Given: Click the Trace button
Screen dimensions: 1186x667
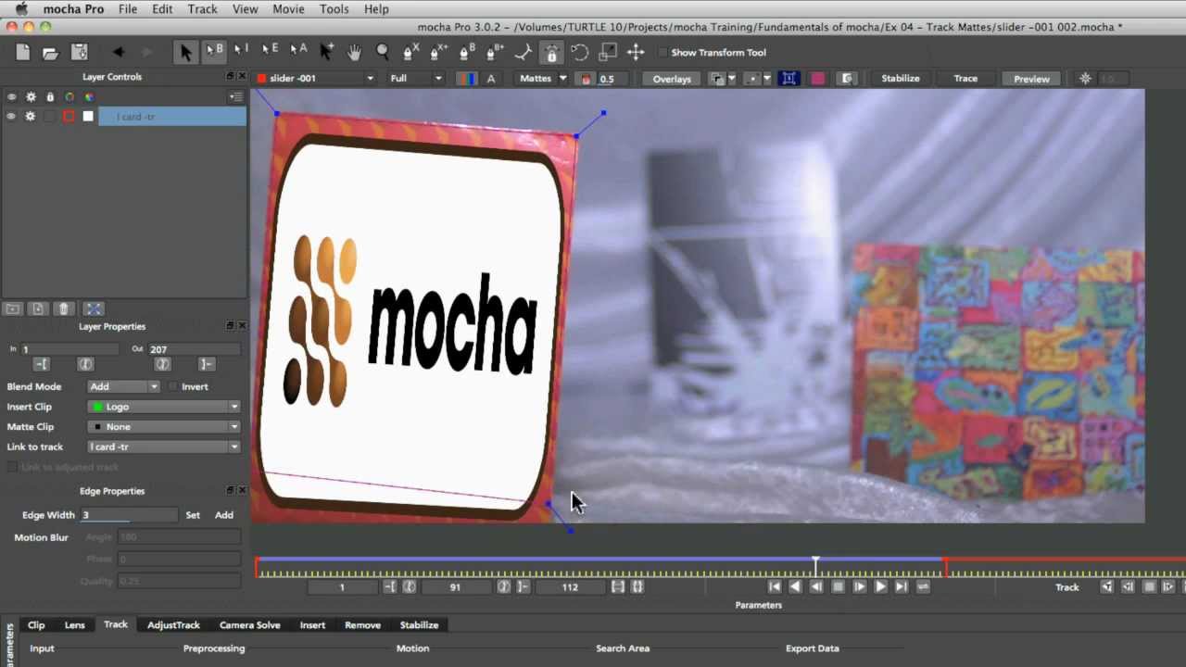Looking at the screenshot, I should (965, 79).
